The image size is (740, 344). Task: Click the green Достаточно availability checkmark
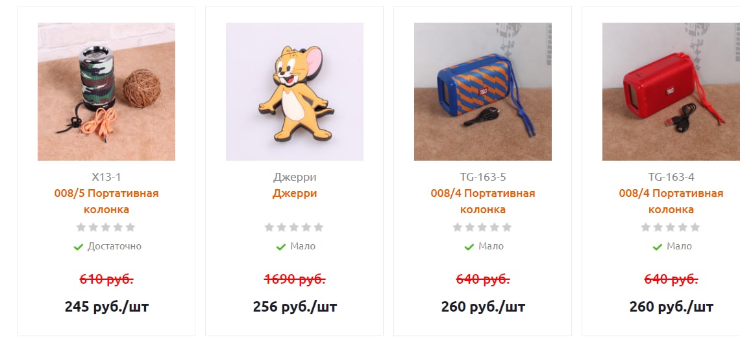(79, 246)
